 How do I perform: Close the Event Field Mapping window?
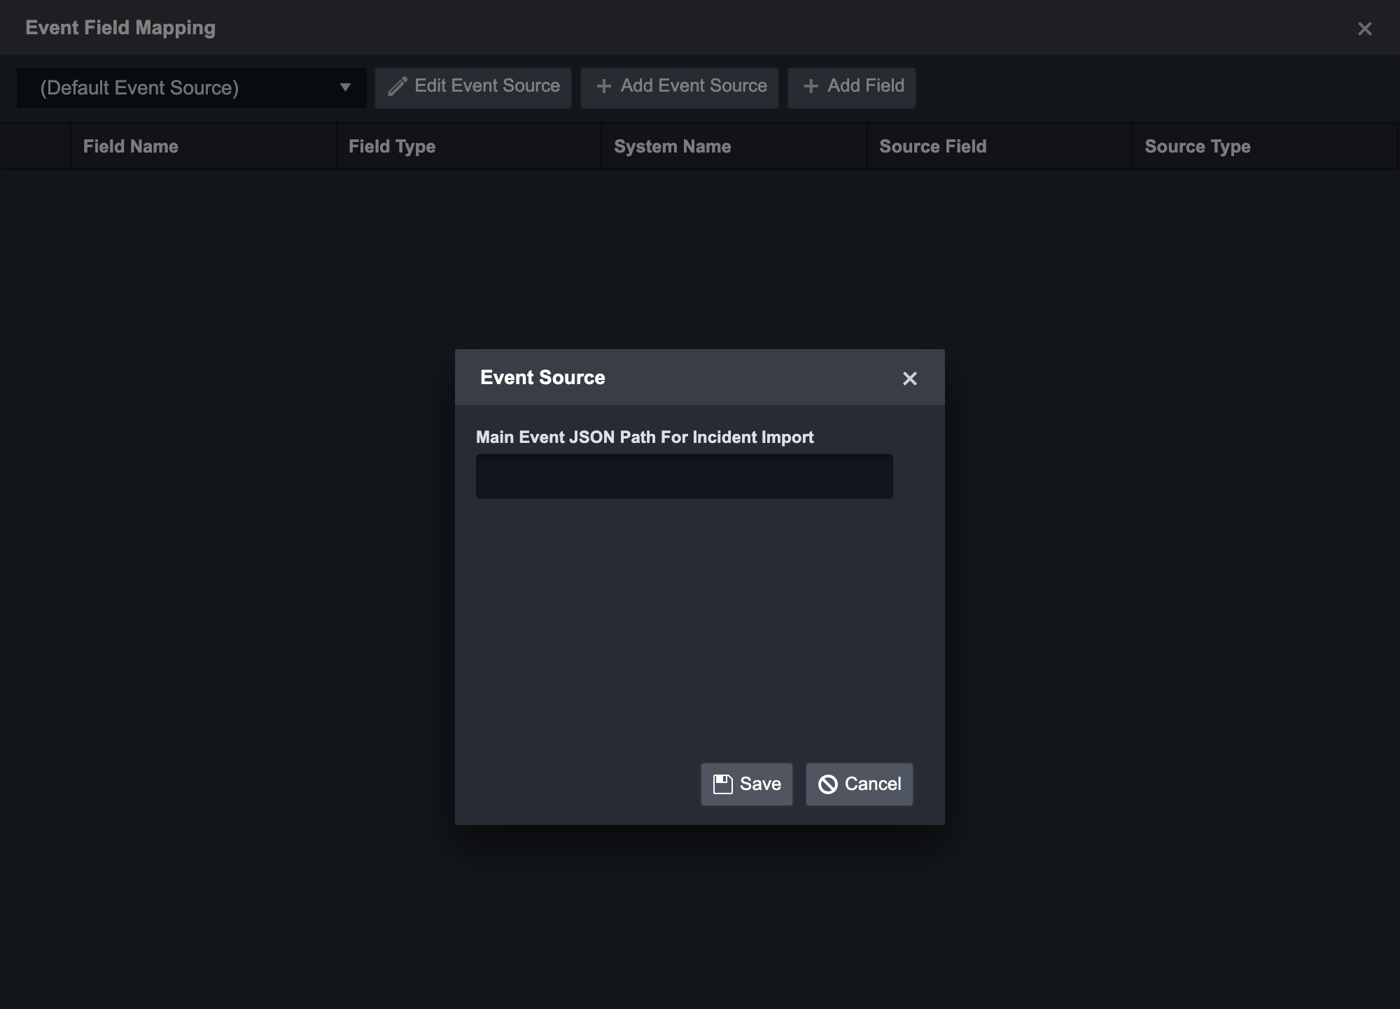coord(1364,29)
